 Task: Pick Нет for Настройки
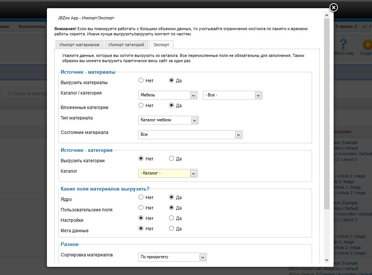coord(141,218)
